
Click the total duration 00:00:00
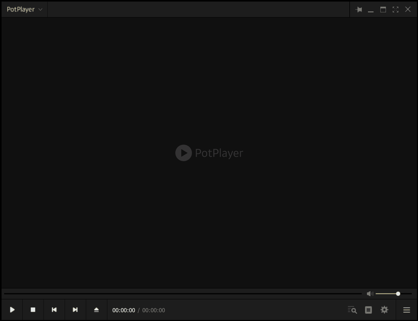[x=154, y=310]
